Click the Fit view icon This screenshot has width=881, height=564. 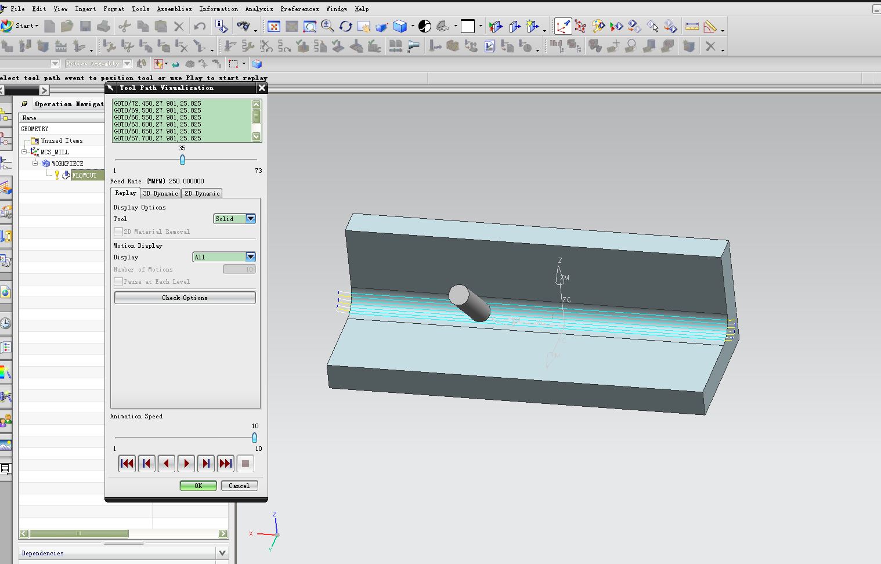(274, 26)
